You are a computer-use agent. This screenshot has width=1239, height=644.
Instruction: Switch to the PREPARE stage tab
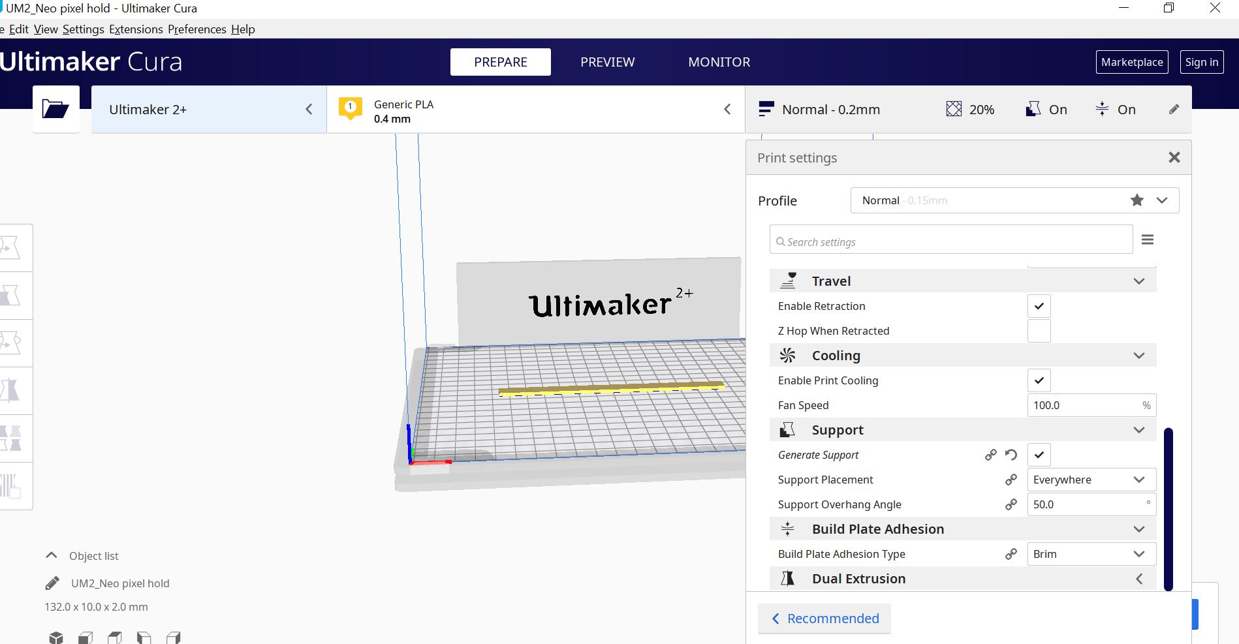click(x=501, y=62)
